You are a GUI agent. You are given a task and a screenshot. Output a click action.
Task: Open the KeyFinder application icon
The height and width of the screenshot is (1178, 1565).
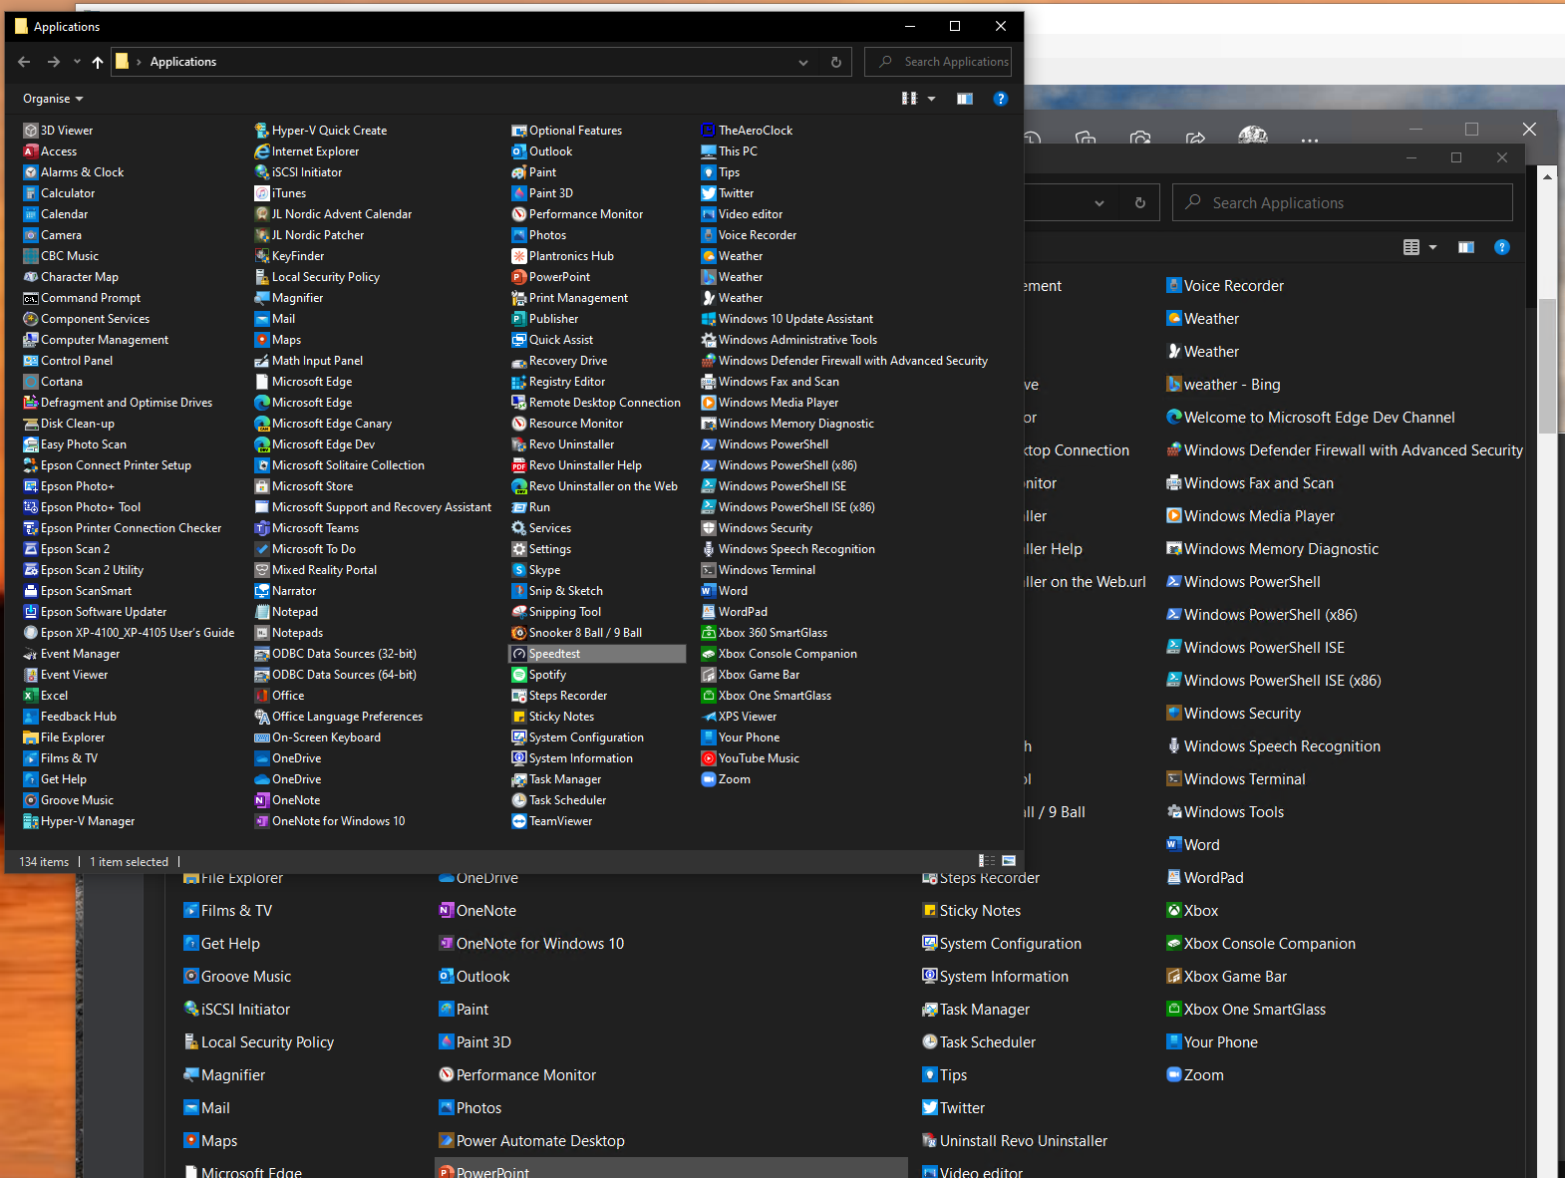coord(262,256)
